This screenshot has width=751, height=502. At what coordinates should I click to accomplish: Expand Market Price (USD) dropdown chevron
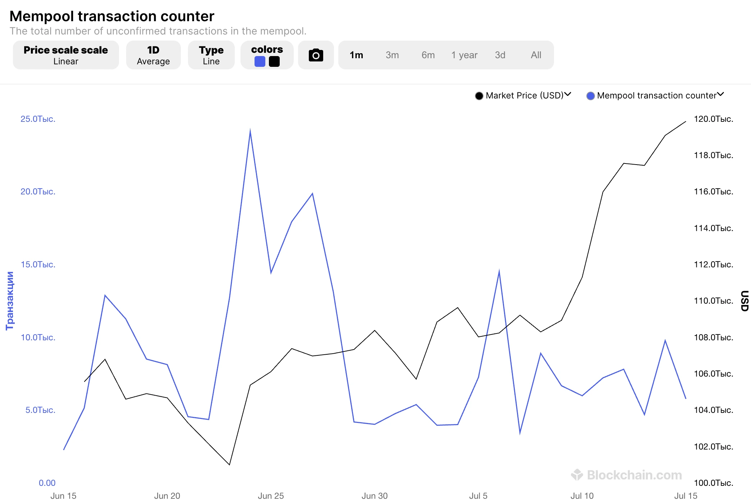568,95
